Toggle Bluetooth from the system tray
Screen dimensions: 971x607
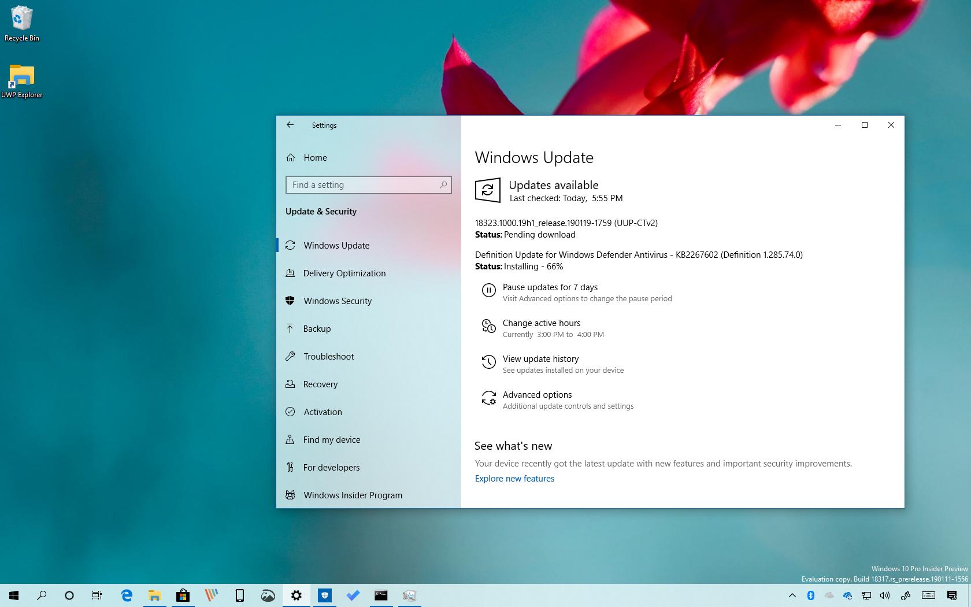pyautogui.click(x=810, y=595)
